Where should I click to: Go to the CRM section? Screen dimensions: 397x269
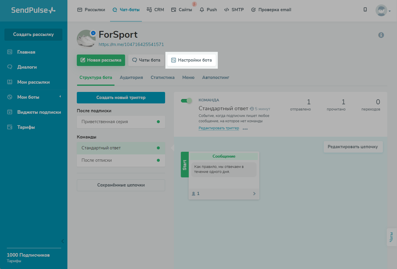155,10
